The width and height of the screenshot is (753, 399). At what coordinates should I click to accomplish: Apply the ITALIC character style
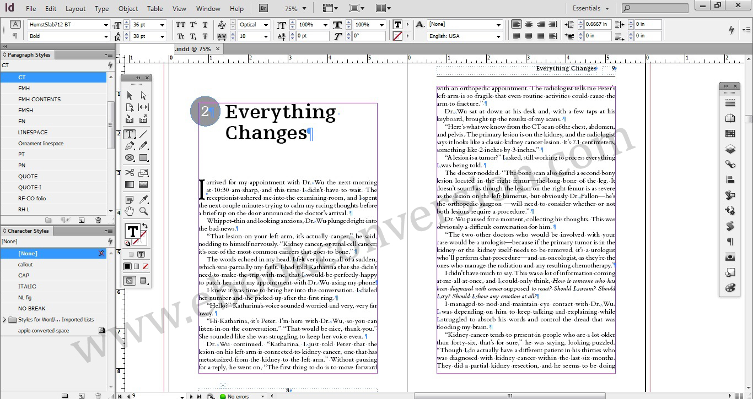click(x=27, y=287)
